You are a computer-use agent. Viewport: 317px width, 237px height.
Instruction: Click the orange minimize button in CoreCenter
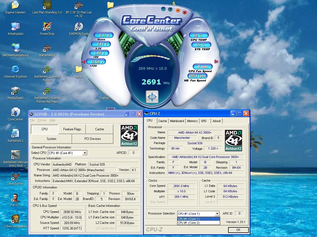click(178, 10)
